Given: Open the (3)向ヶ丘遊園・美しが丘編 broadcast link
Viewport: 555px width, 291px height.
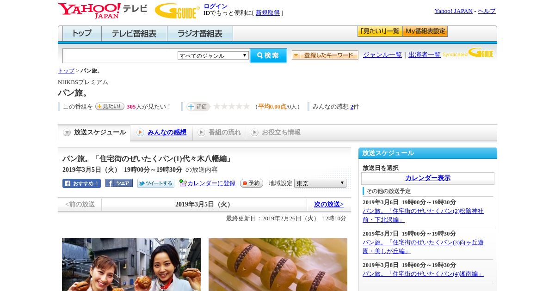Looking at the screenshot, I should tap(423, 247).
